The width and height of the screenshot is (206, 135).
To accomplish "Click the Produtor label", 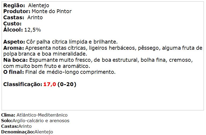I will (x=17, y=11).
